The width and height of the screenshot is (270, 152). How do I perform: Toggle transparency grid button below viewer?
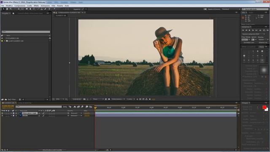(x=109, y=99)
